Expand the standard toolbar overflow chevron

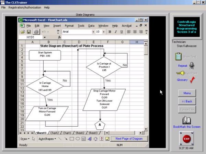pos(58,32)
